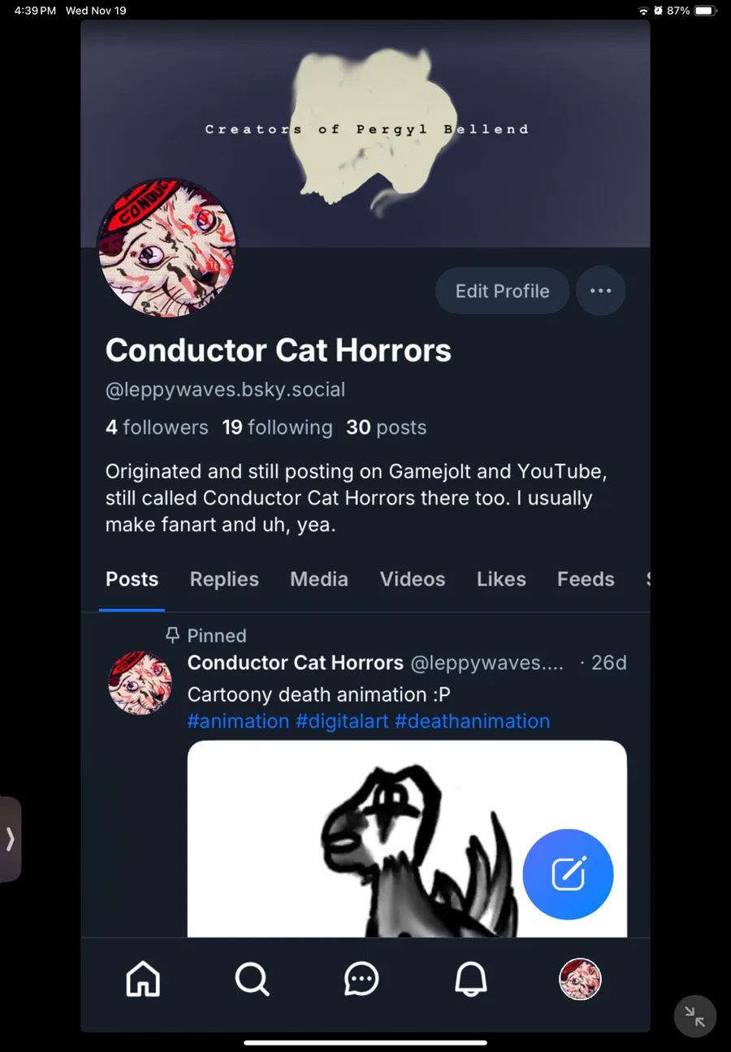
Task: Open the Likes tab
Action: [501, 579]
